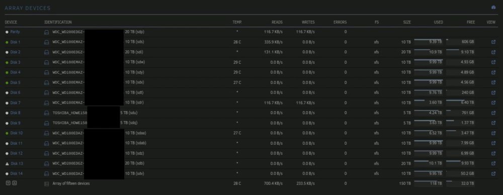The width and height of the screenshot is (503, 195).
Task: Click the READS column header
Action: (x=277, y=23)
